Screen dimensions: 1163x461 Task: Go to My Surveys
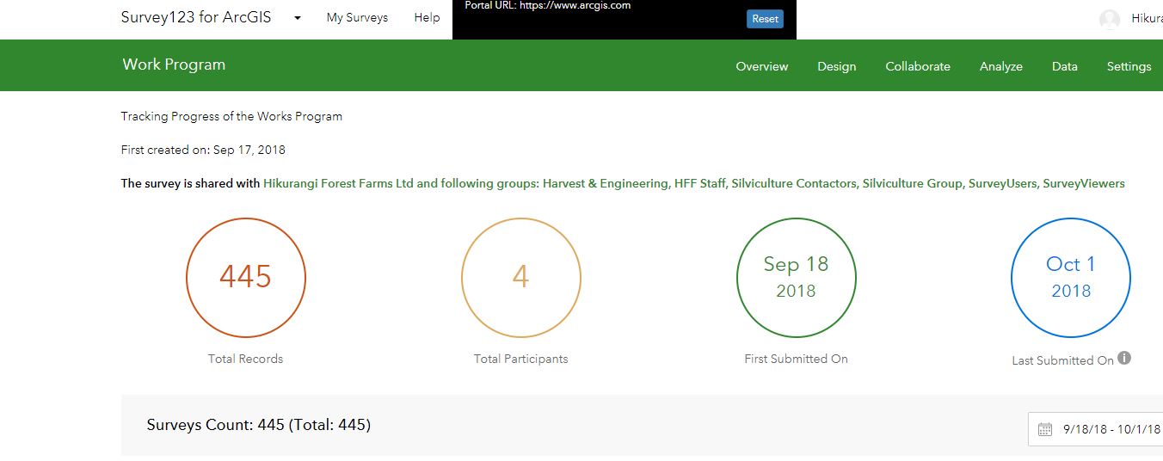pyautogui.click(x=357, y=17)
